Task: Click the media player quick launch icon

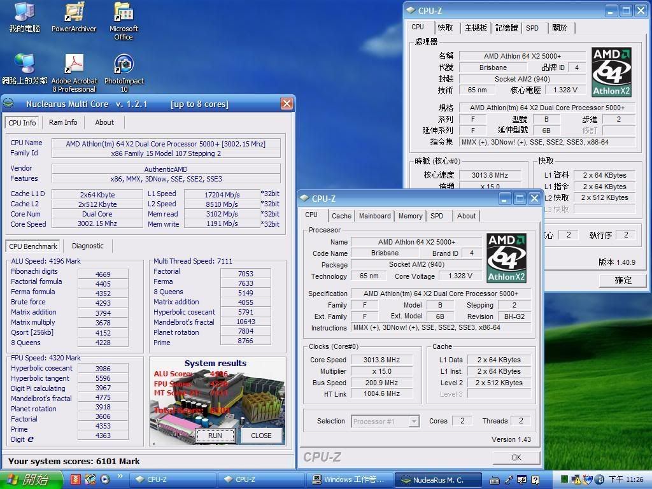Action: 105,479
